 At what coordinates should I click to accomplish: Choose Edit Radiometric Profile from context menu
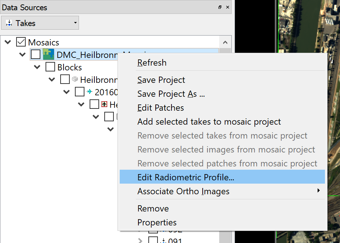pos(185,177)
